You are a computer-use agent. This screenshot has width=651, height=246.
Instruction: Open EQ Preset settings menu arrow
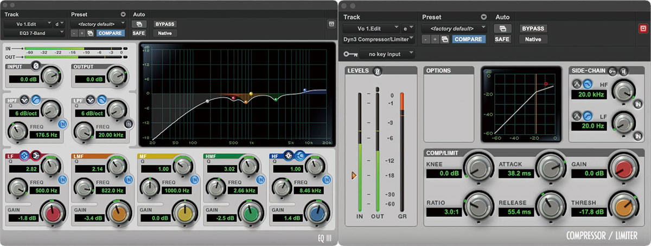pos(123,15)
